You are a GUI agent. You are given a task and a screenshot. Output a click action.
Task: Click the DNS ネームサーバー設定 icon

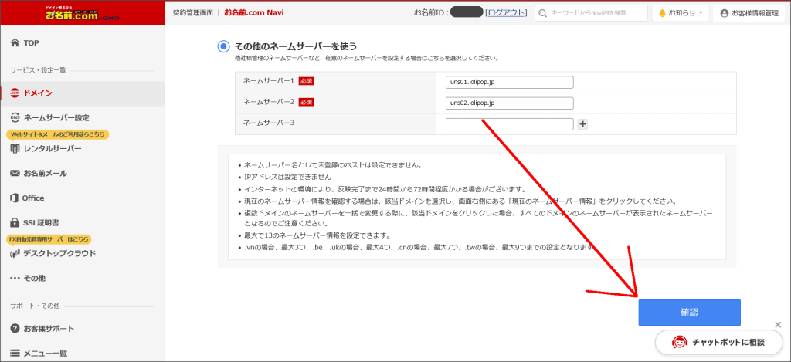click(x=15, y=117)
